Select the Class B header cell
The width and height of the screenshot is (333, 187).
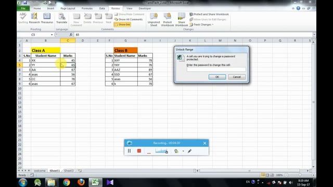pos(125,50)
